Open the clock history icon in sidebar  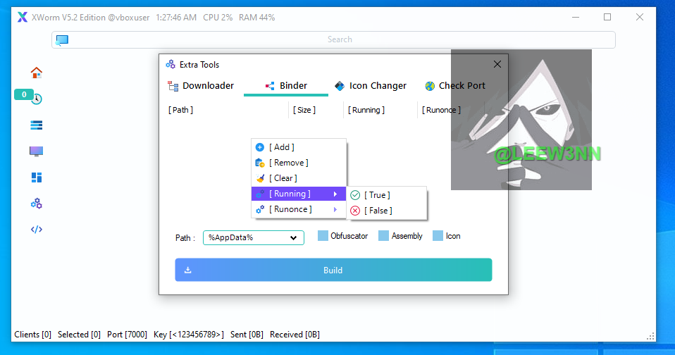[x=37, y=99]
